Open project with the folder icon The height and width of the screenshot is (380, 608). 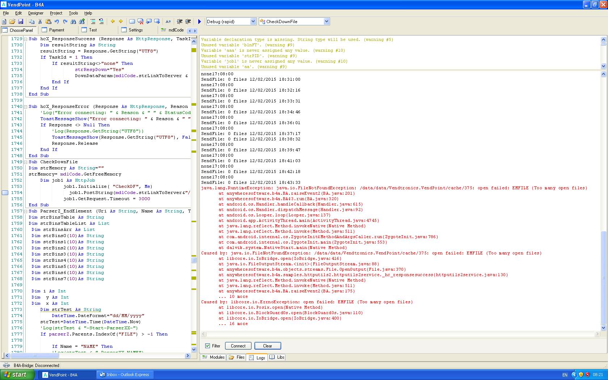[12, 22]
